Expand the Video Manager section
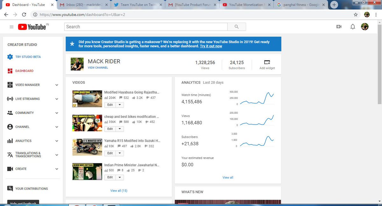This screenshot has width=382, height=206. click(57, 85)
